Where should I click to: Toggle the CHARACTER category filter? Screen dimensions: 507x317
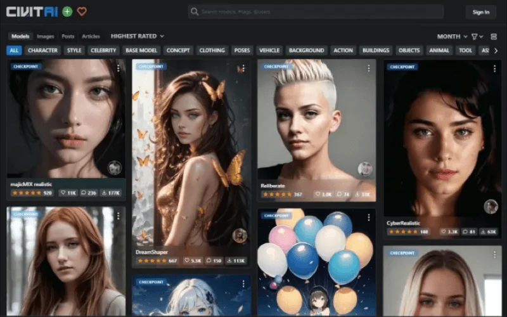43,51
